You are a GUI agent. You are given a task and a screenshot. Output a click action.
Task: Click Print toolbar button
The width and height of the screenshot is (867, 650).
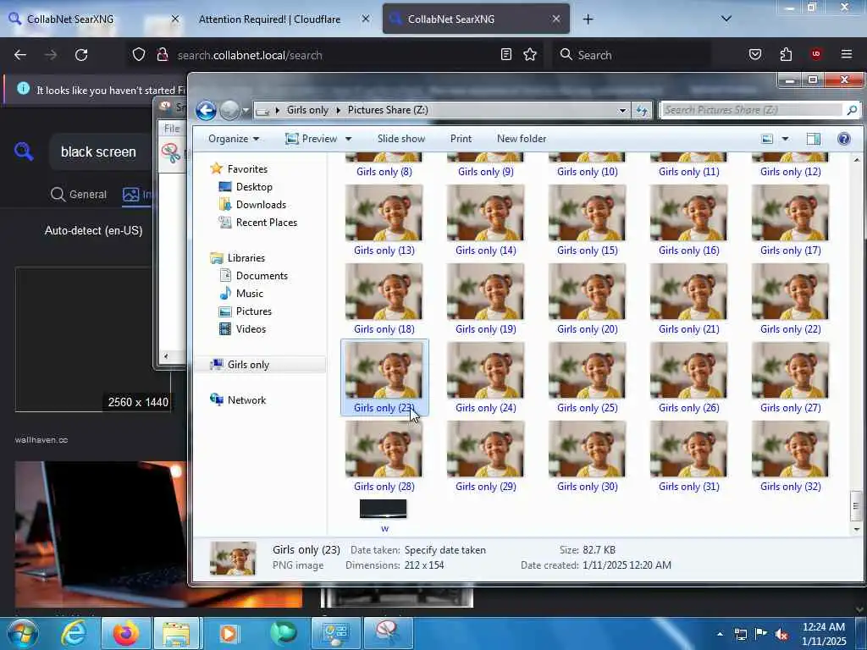pos(461,139)
